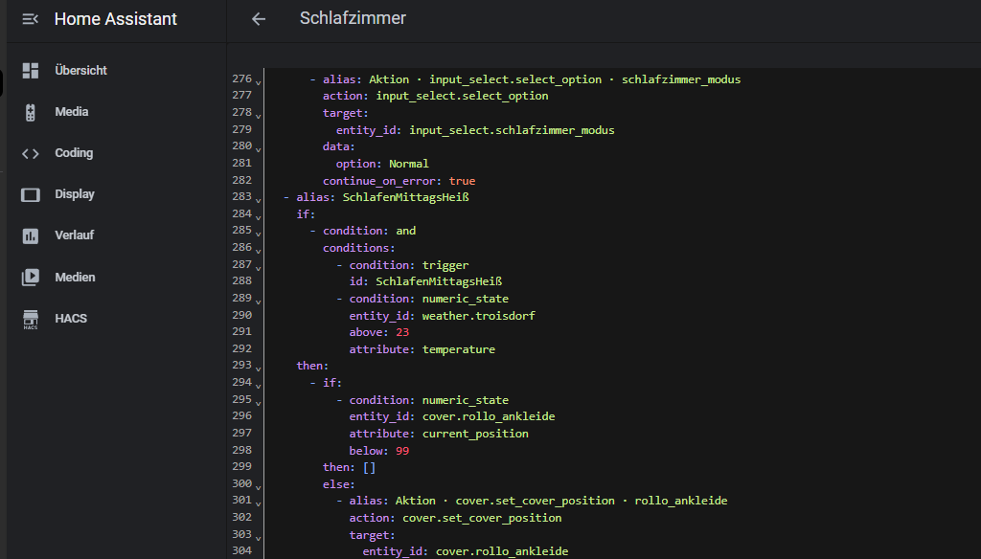Viewport: 981px width, 559px height.
Task: Click the 'true' value of continue_on_error
Action: point(462,181)
